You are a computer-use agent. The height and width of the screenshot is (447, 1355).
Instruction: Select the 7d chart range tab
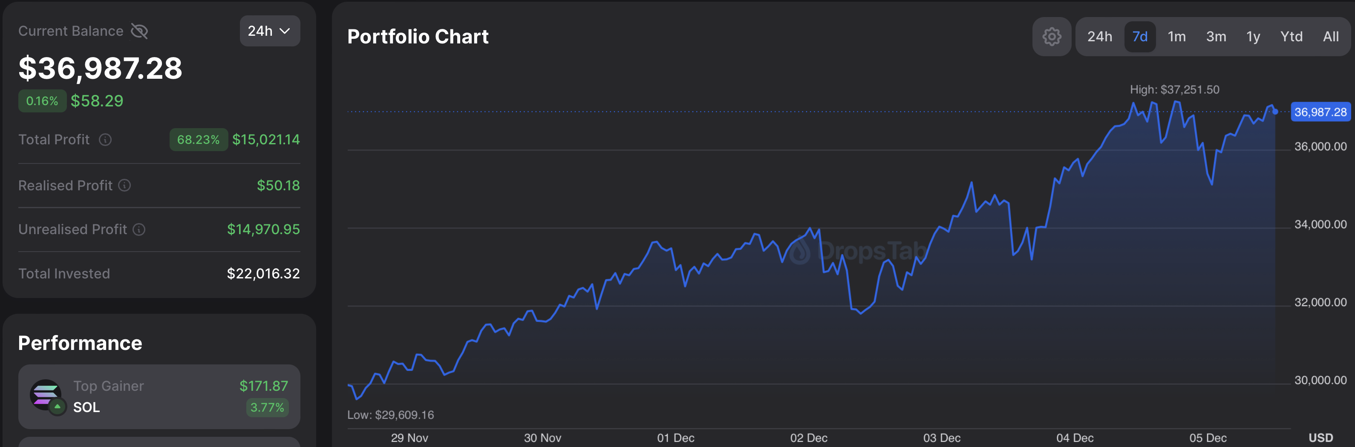point(1139,37)
